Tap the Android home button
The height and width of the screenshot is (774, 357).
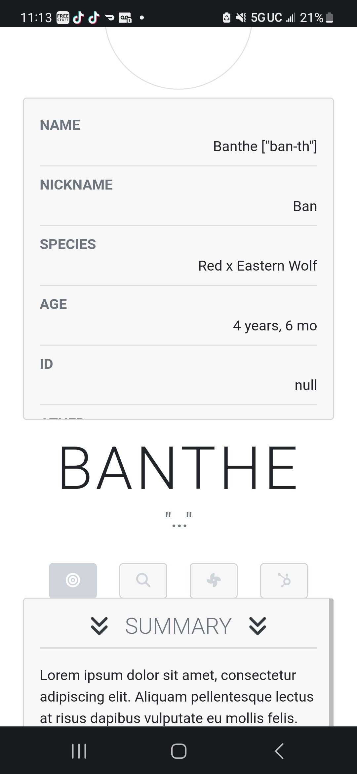[178, 751]
